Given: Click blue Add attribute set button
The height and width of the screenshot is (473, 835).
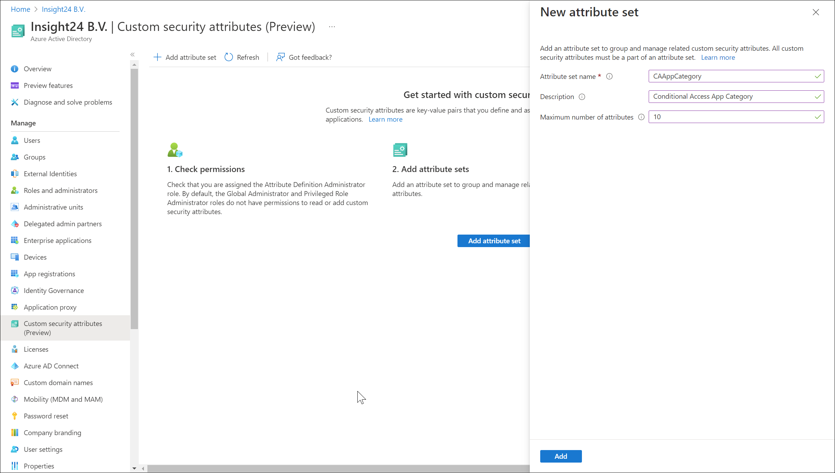Looking at the screenshot, I should [x=494, y=241].
